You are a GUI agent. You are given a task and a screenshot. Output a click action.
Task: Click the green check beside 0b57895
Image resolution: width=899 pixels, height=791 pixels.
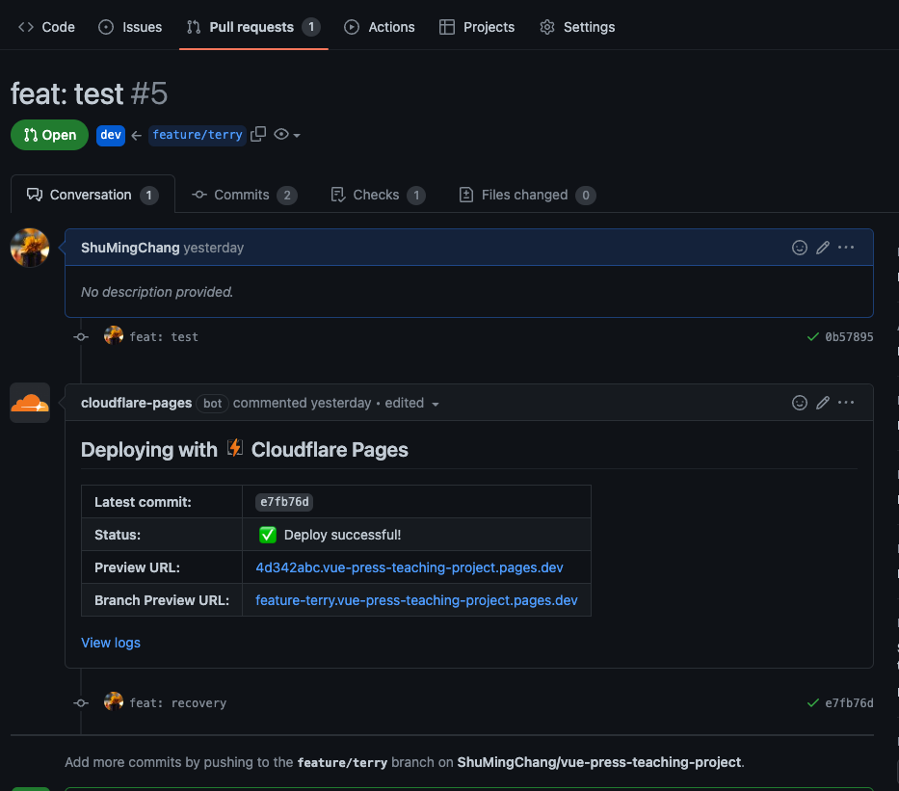(812, 337)
